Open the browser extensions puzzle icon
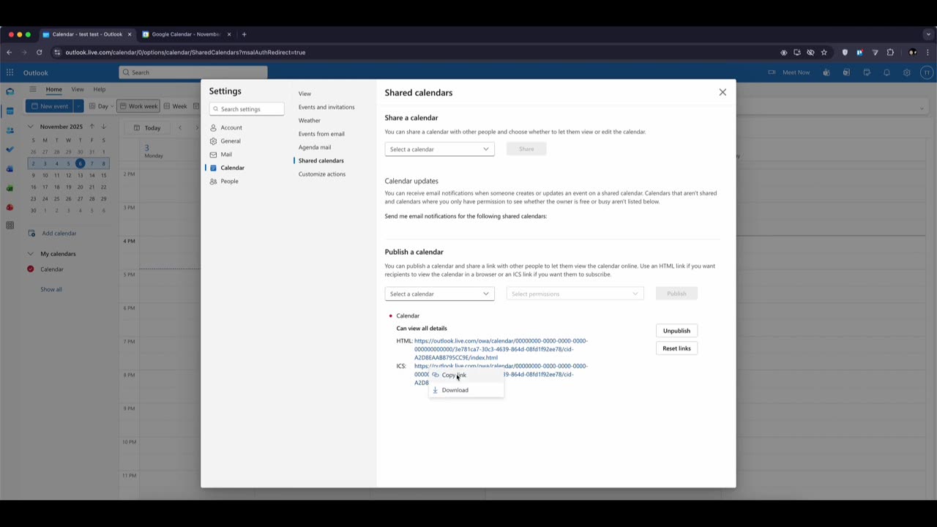The image size is (937, 527). pos(890,53)
